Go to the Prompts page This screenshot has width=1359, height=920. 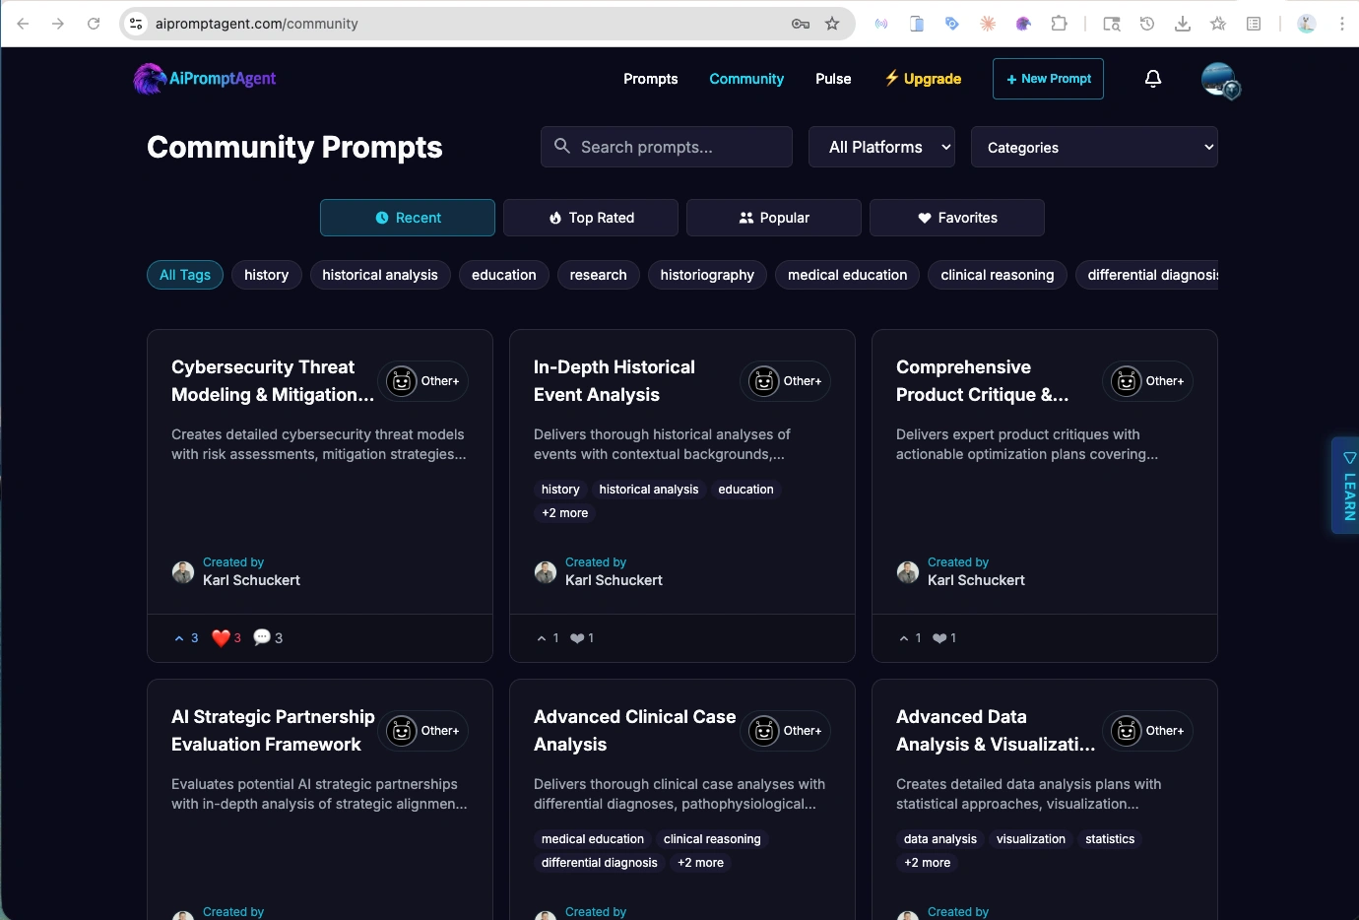(x=651, y=79)
